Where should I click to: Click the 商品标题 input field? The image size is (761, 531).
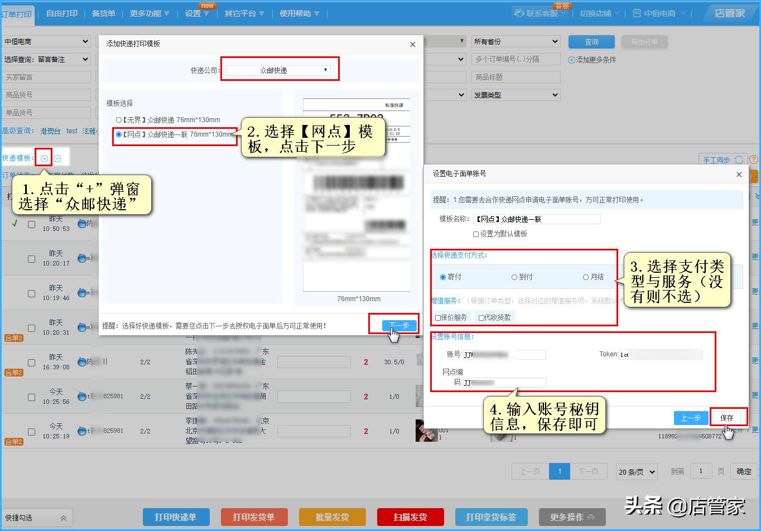pyautogui.click(x=515, y=76)
